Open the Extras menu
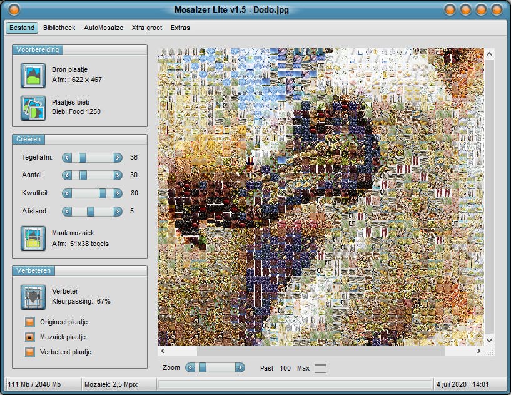511x395 pixels. click(x=180, y=28)
